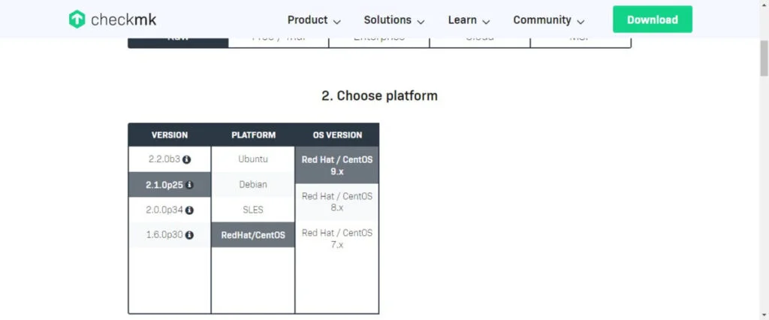Click the checkmk logo icon
This screenshot has height=320, width=769.
tap(77, 20)
